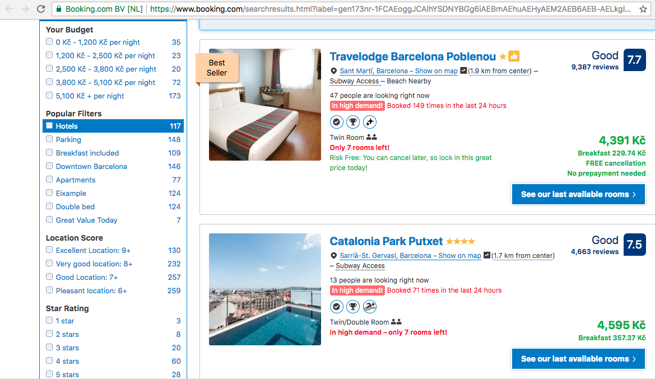Click Catalonia Park Putxet's swimming pool icon
Screen dimensions: 655x380
tap(370, 307)
